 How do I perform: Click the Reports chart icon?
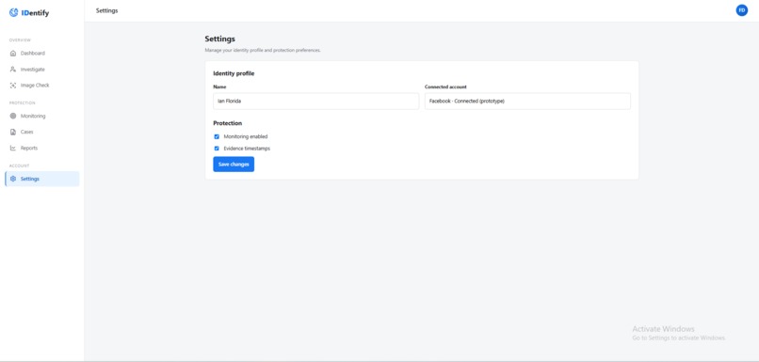[x=13, y=148]
